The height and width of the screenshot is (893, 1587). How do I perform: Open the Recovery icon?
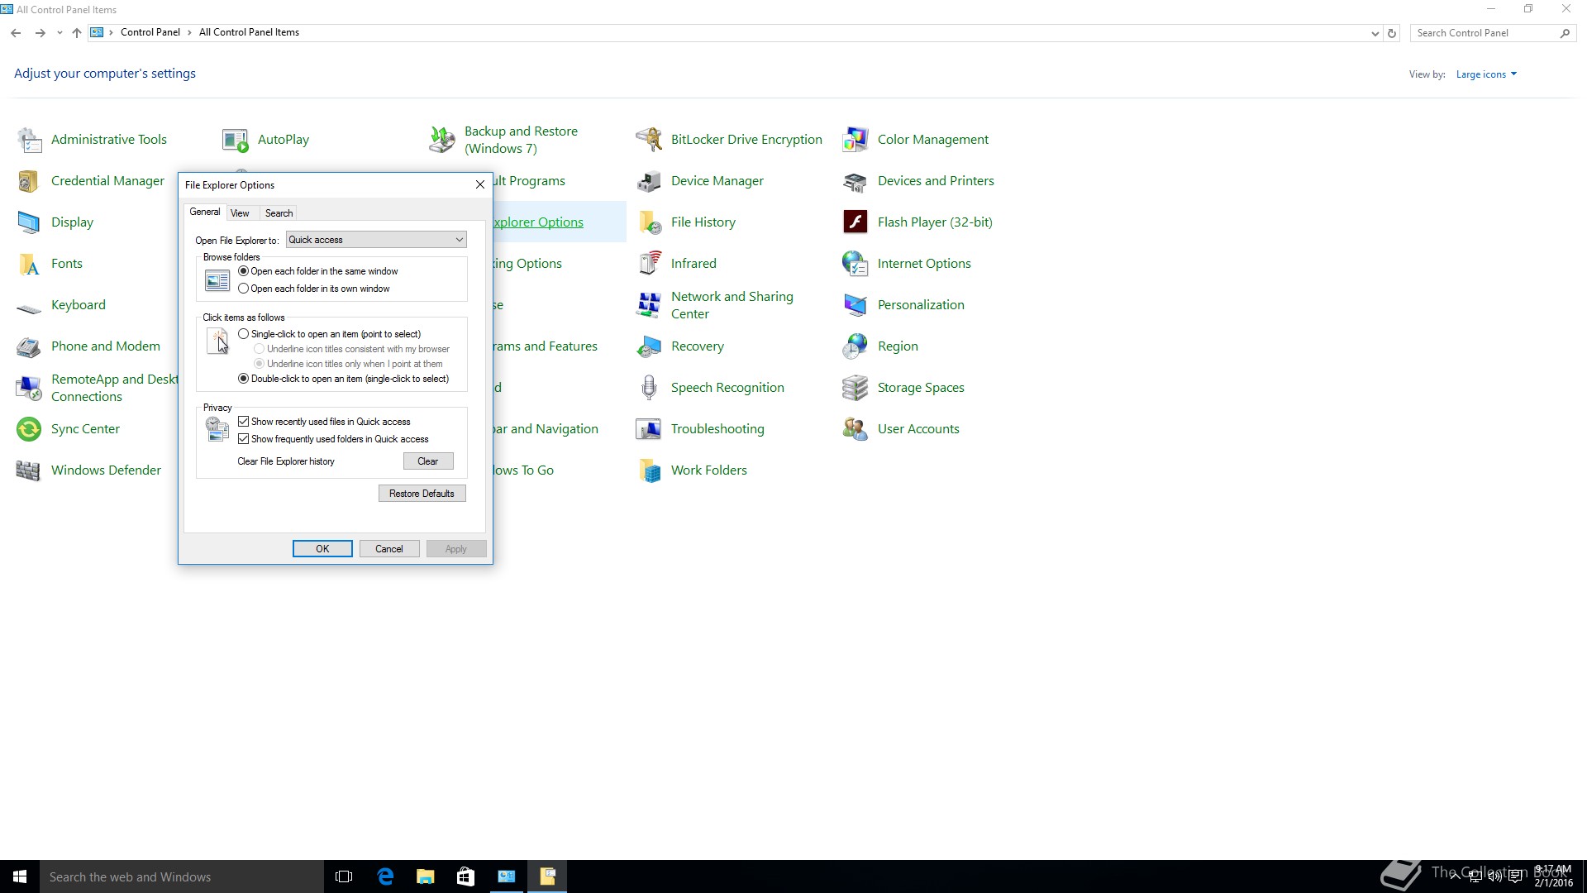click(x=649, y=346)
